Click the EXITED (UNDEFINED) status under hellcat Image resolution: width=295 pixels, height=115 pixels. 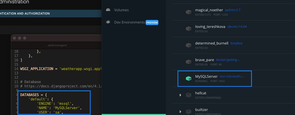pos(208,98)
